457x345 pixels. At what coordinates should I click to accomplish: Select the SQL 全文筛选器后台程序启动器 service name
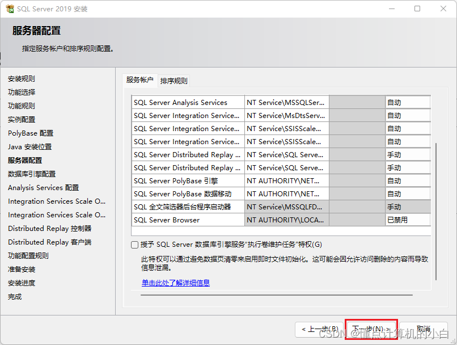[x=188, y=207]
